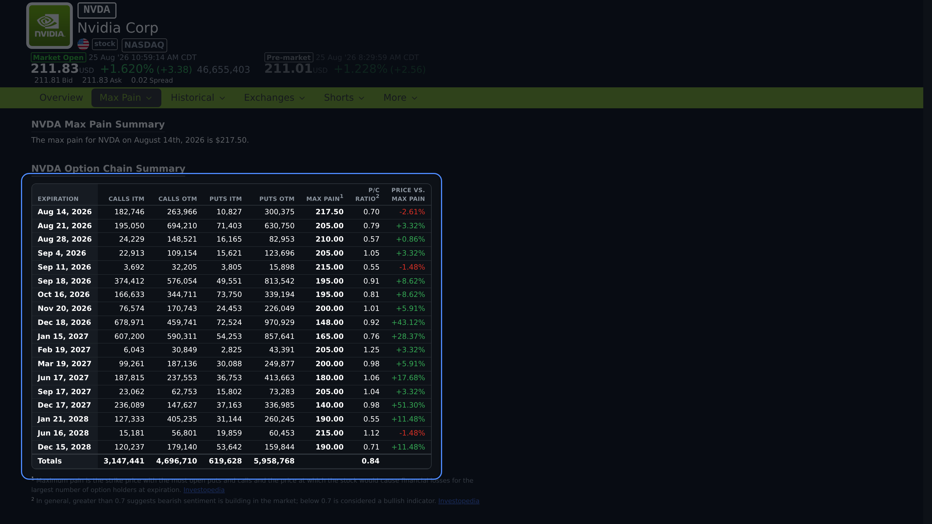Open the Overview tab
This screenshot has height=524, width=932.
point(61,98)
